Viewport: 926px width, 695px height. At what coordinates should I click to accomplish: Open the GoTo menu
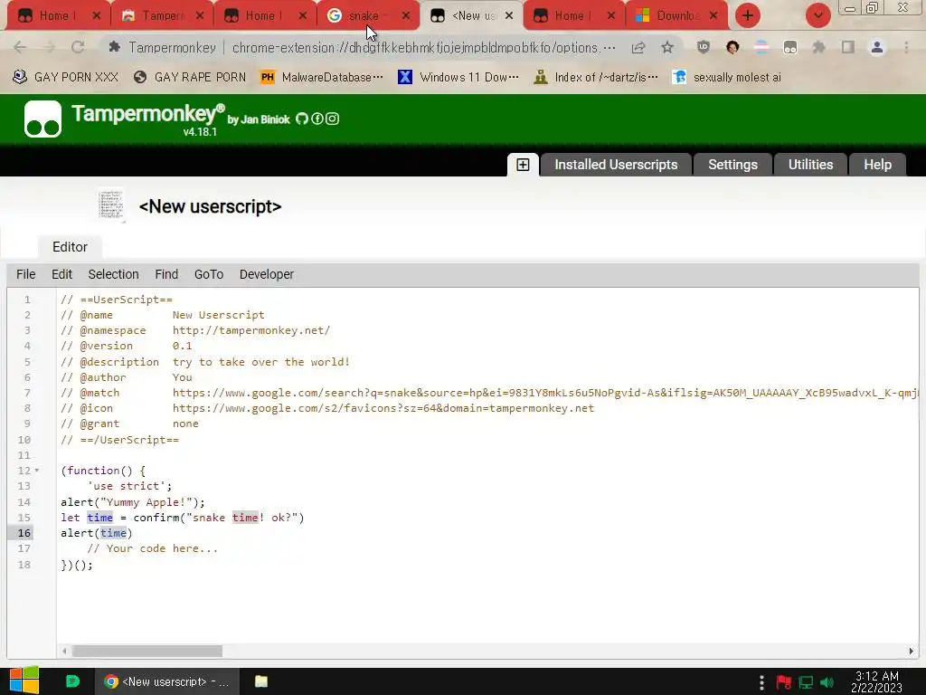pyautogui.click(x=209, y=274)
